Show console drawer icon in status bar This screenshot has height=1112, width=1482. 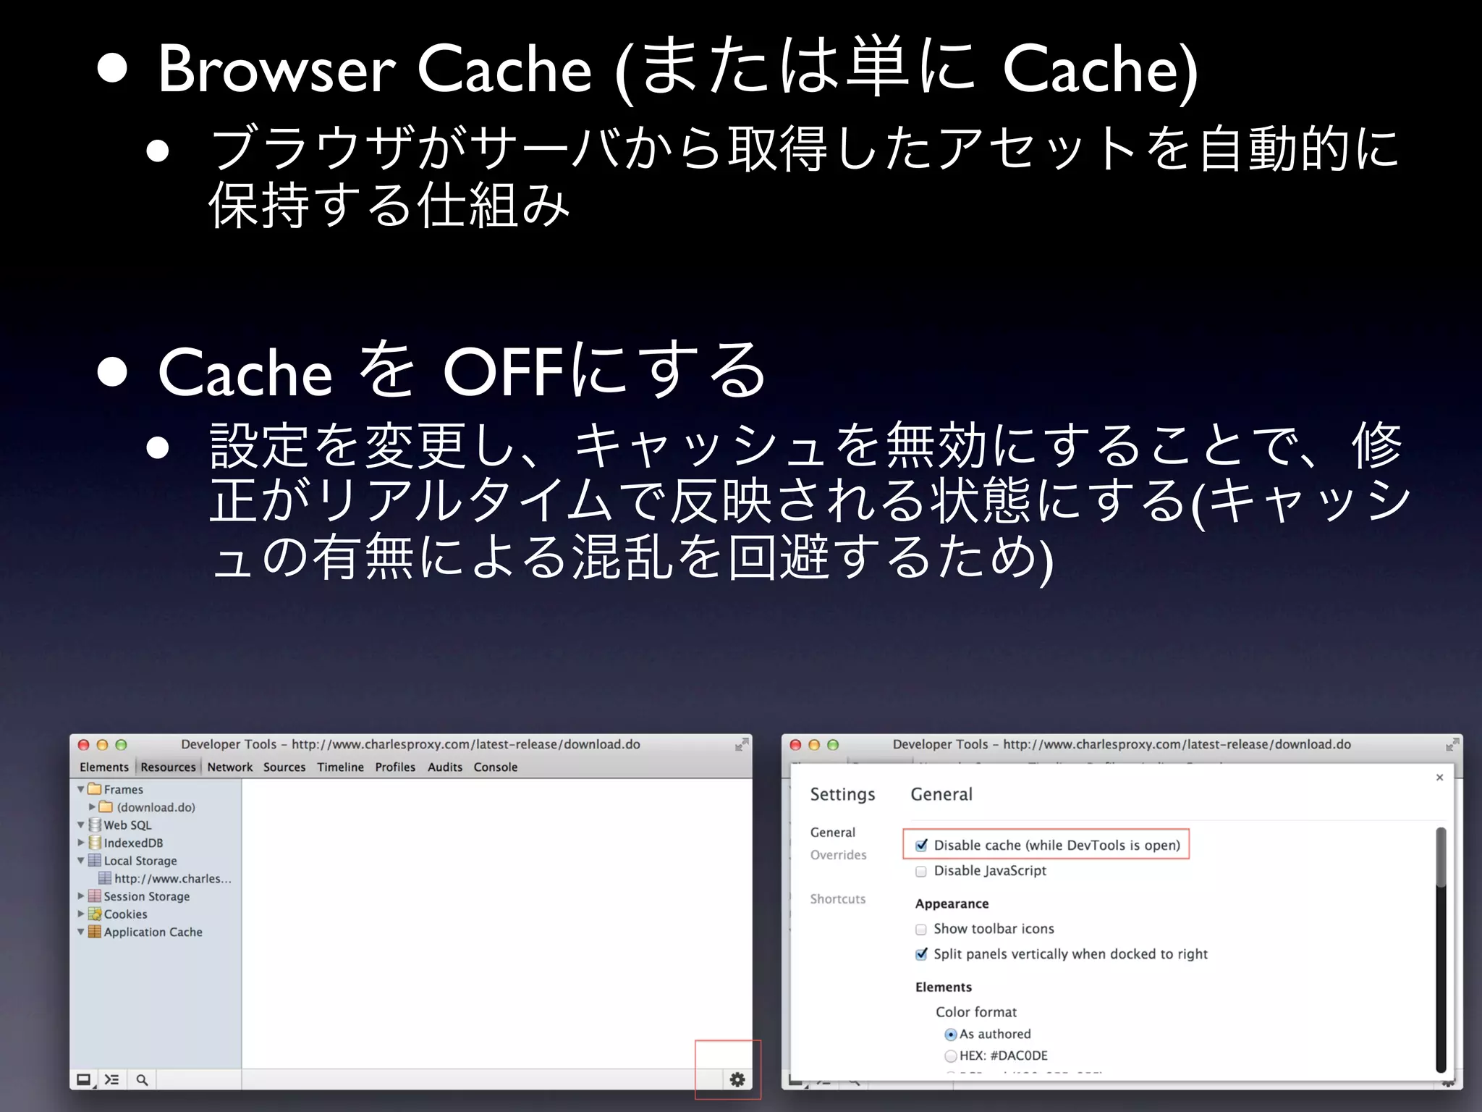(111, 1079)
